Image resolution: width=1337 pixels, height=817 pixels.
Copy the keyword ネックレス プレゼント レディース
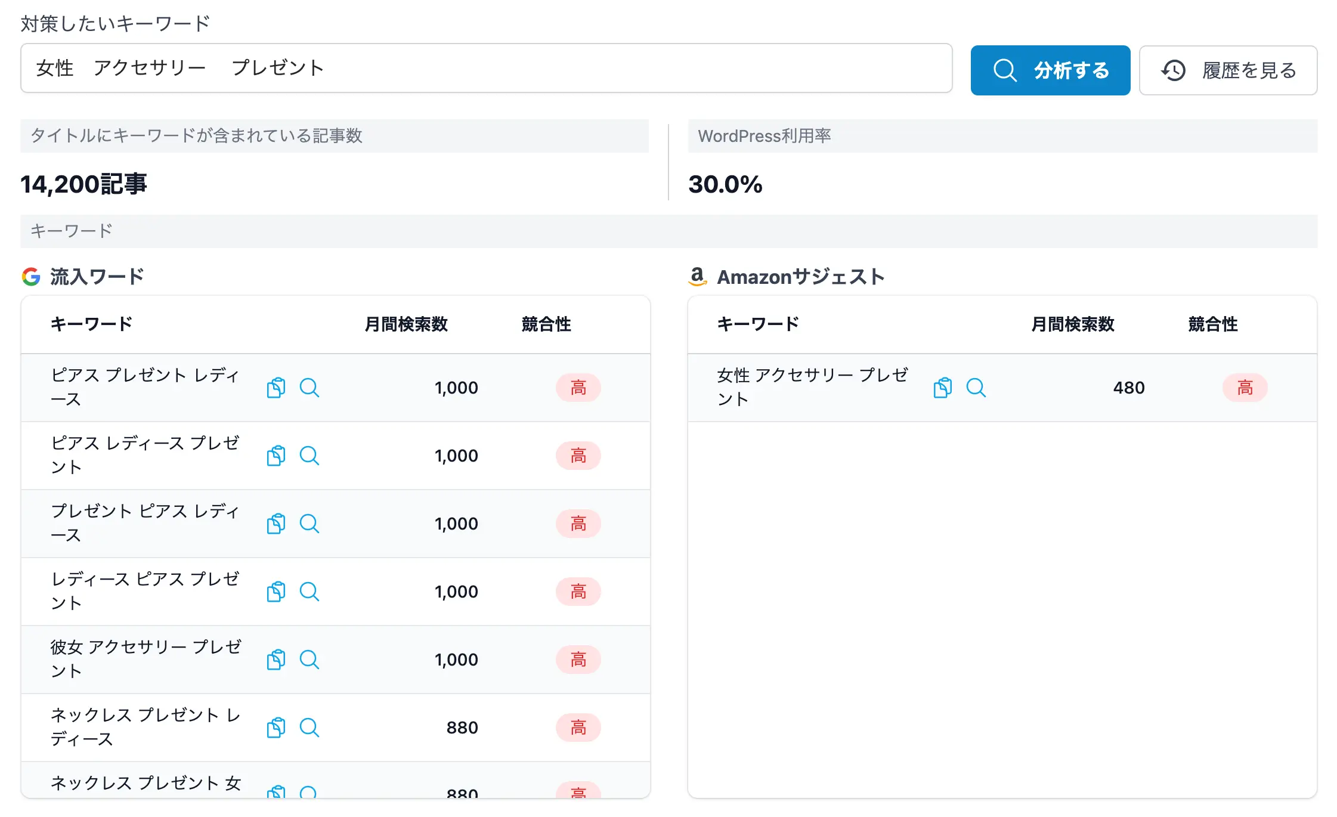(276, 728)
